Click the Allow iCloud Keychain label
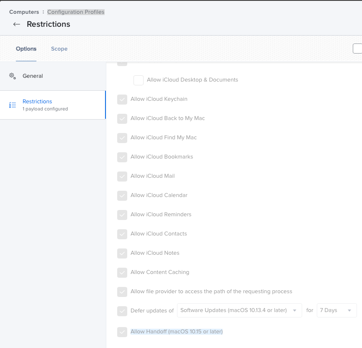This screenshot has height=348, width=362. click(x=159, y=99)
